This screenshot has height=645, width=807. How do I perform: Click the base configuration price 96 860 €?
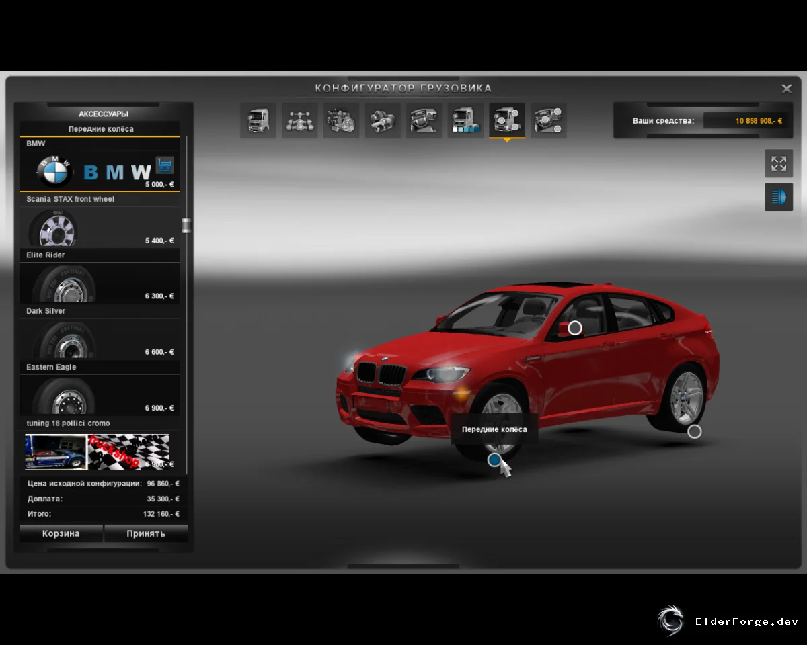pos(163,484)
